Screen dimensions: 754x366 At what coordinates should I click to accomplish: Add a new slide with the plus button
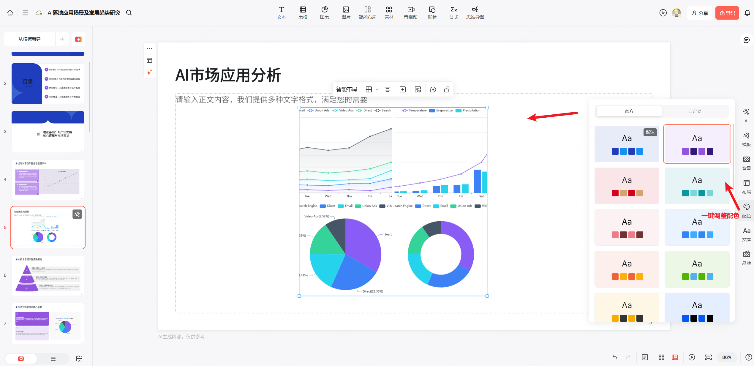[x=62, y=39]
